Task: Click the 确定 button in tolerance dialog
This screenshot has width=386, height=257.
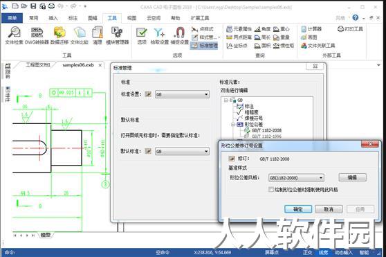Action: [298, 209]
